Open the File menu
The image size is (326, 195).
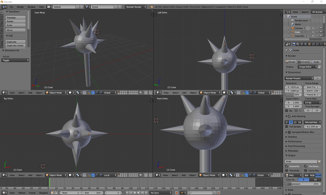click(11, 7)
